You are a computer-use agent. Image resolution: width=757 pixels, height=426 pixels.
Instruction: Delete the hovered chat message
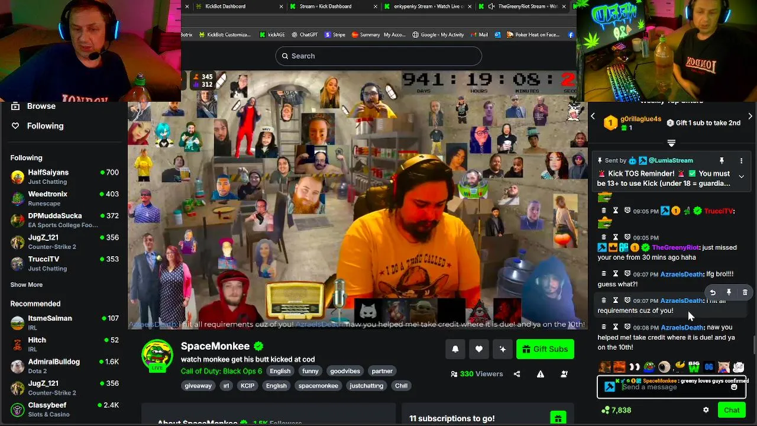pyautogui.click(x=745, y=292)
